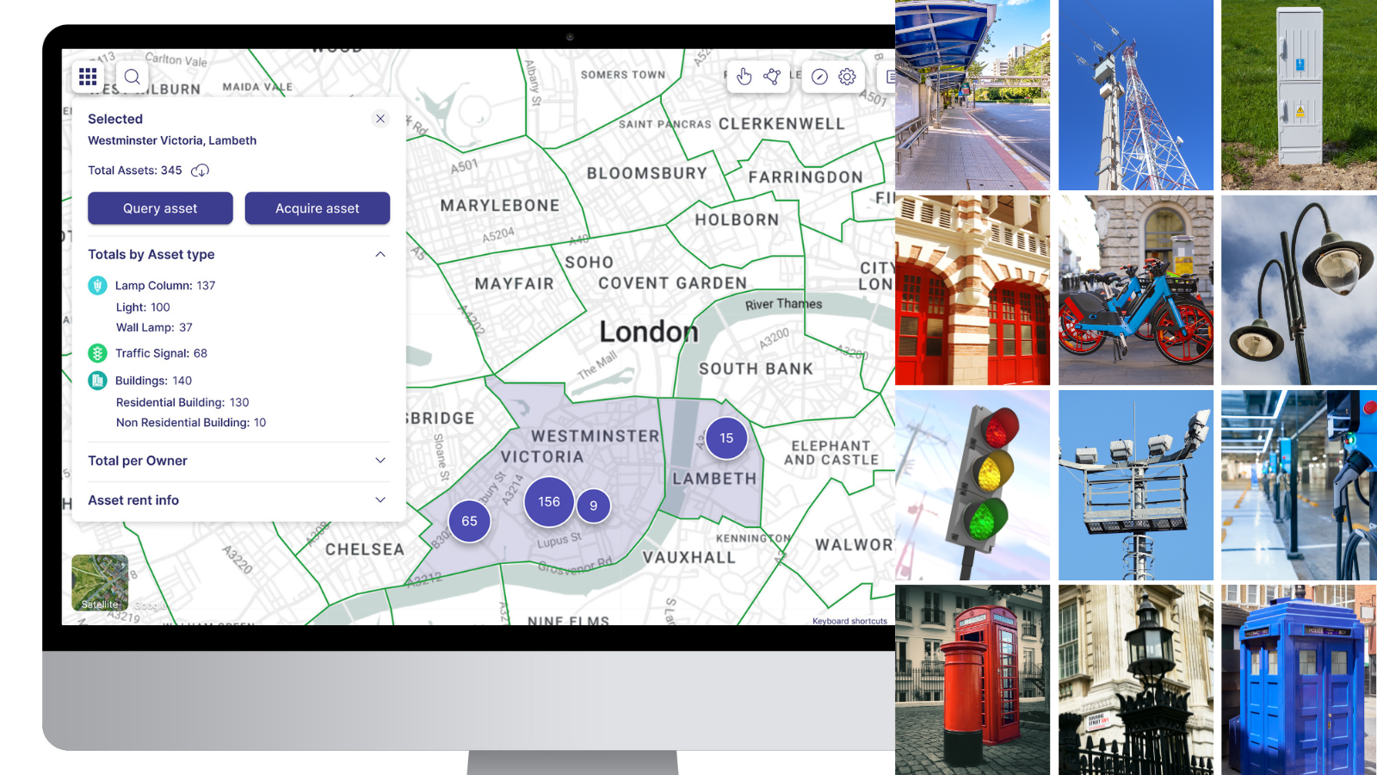Open the Keyboard shortcuts link
Image resolution: width=1377 pixels, height=775 pixels.
coord(850,620)
